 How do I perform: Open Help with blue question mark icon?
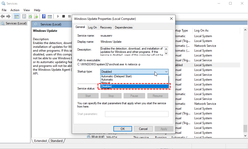click(x=44, y=16)
